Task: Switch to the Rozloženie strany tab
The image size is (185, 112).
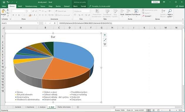Action: pyautogui.click(x=31, y=6)
